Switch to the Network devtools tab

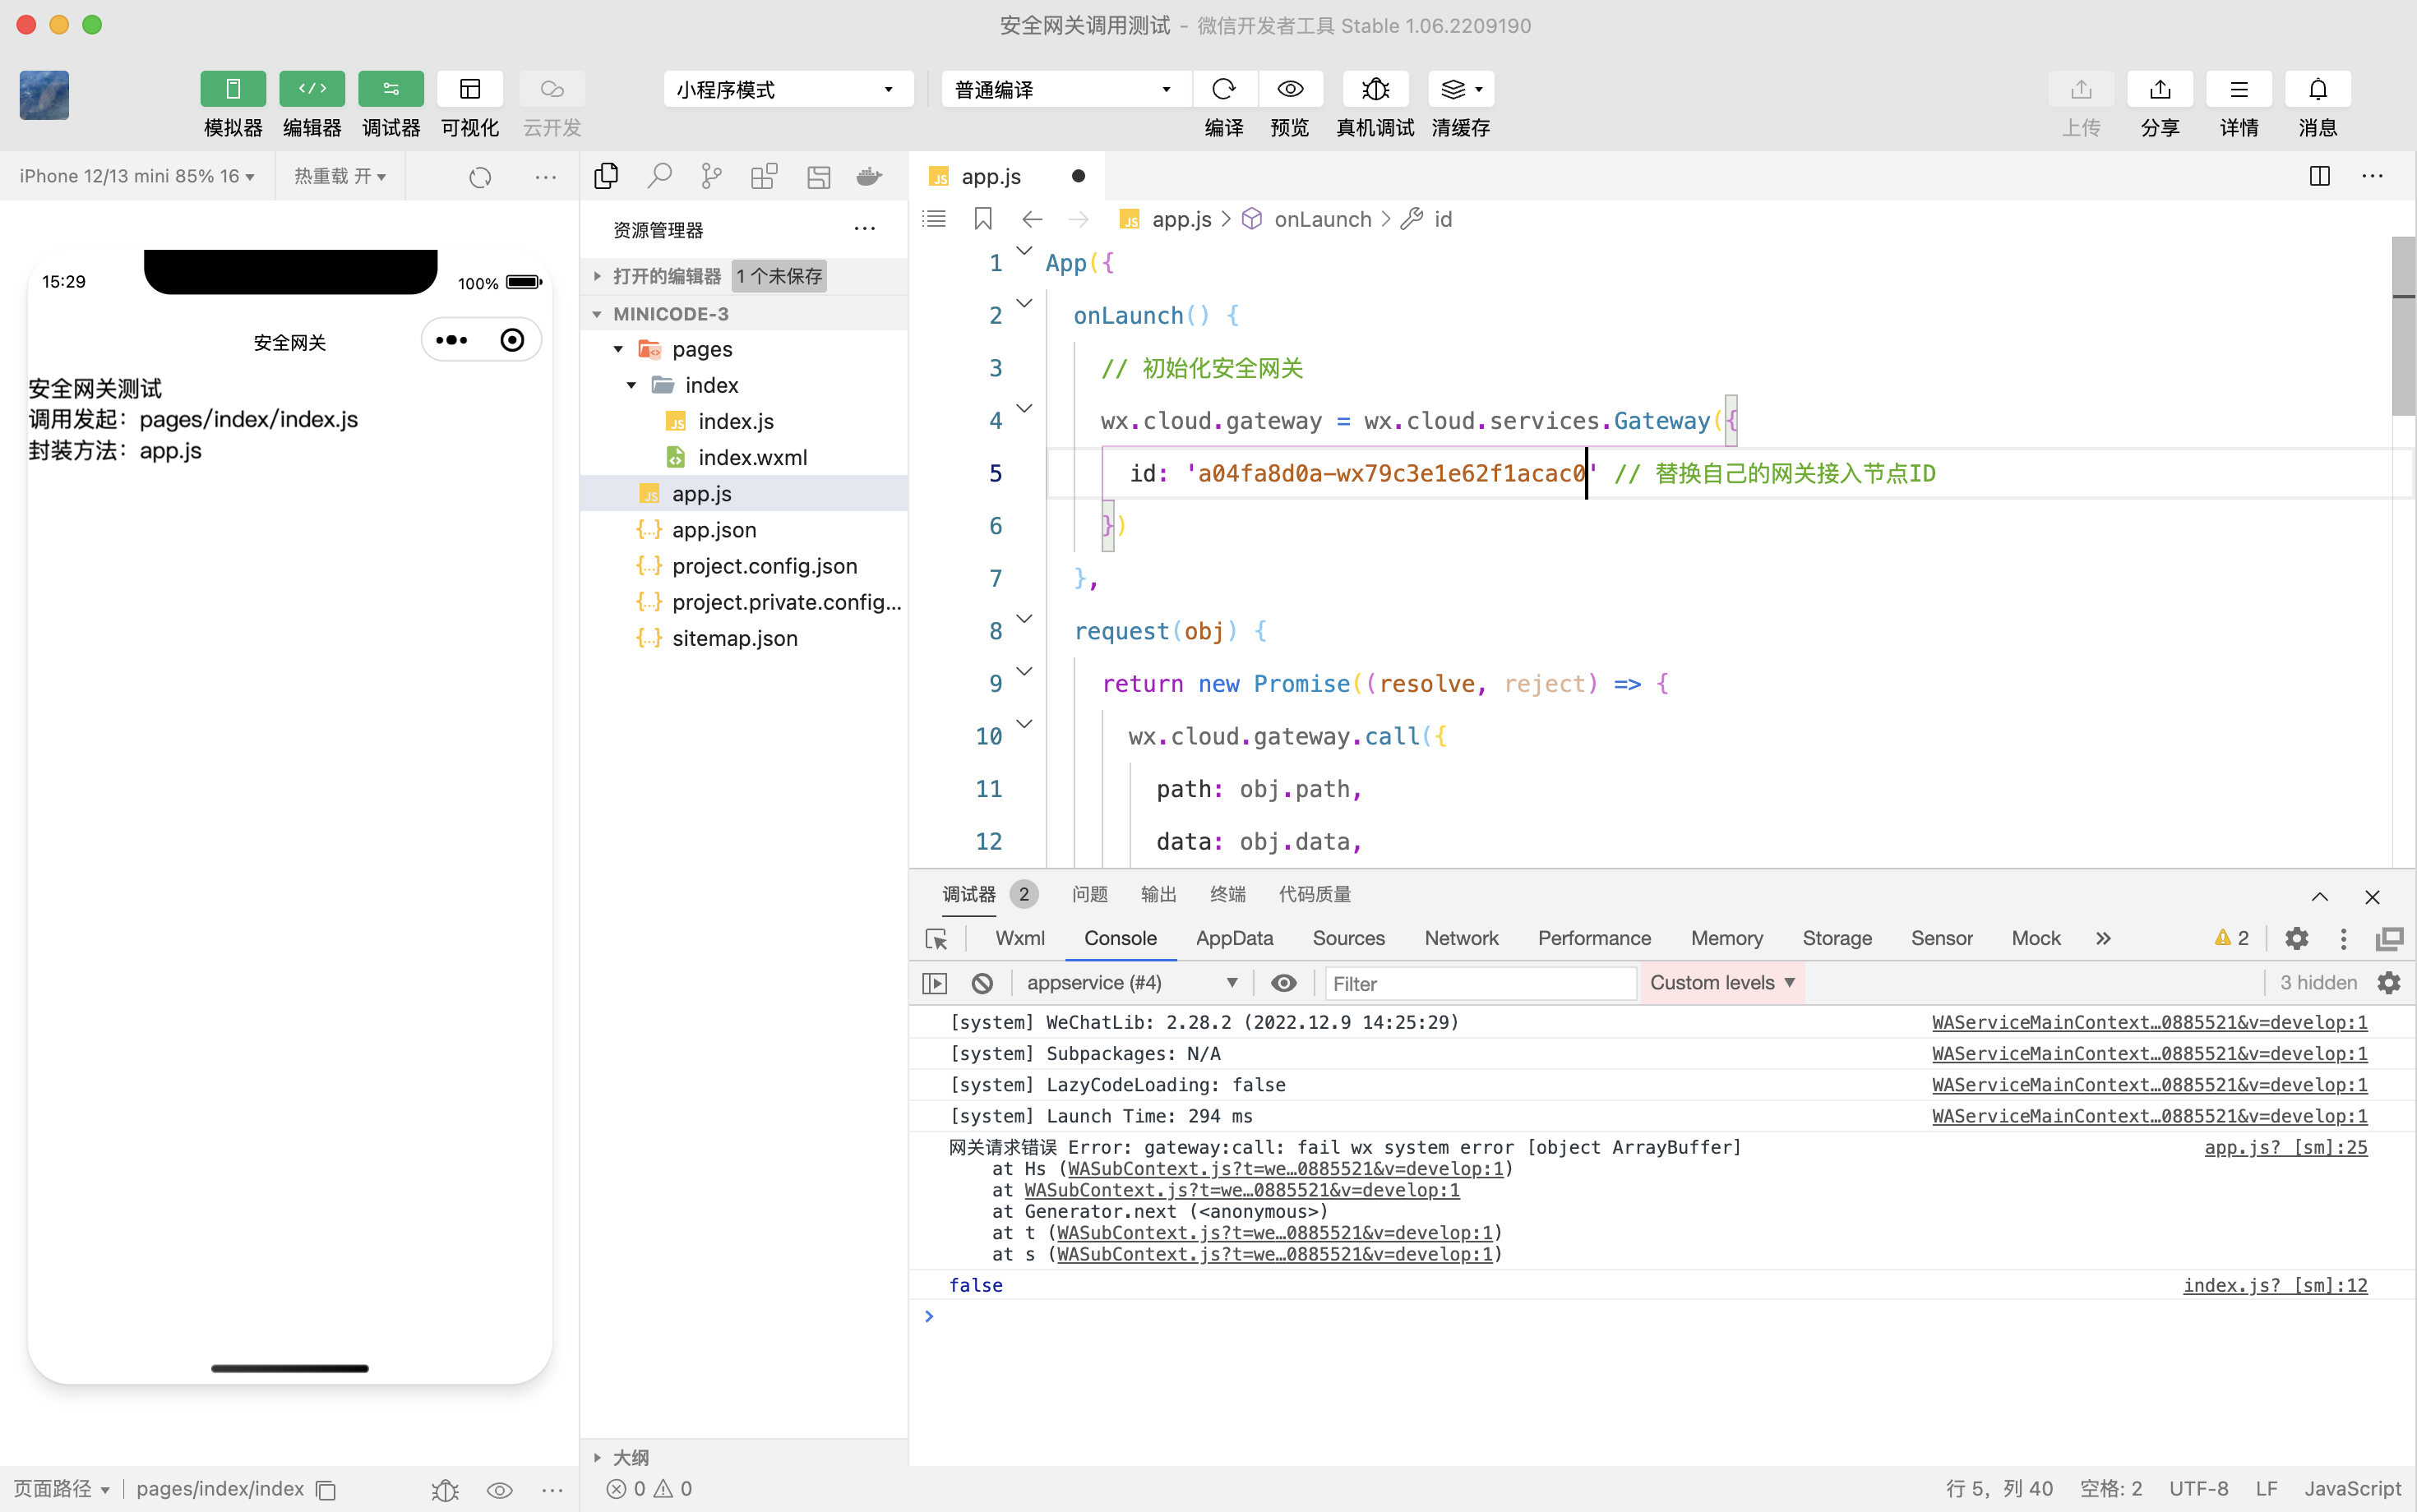tap(1461, 938)
